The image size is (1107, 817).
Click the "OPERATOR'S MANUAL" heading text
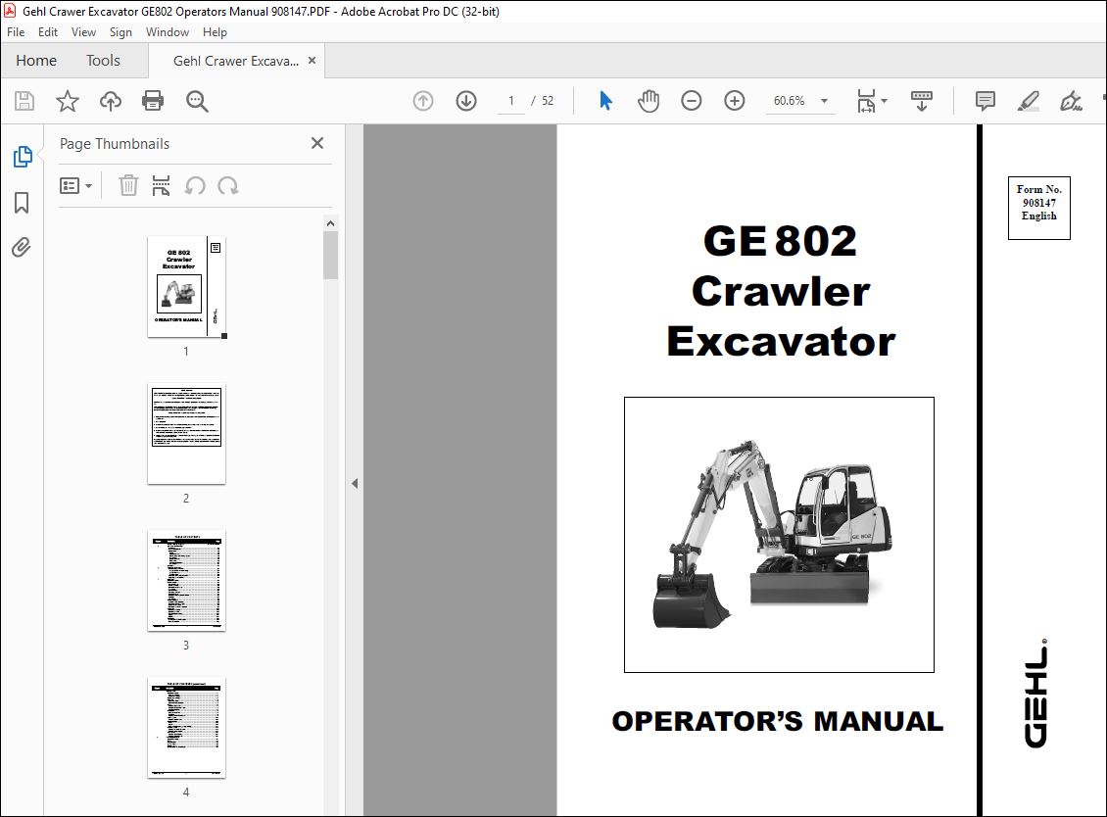[777, 721]
